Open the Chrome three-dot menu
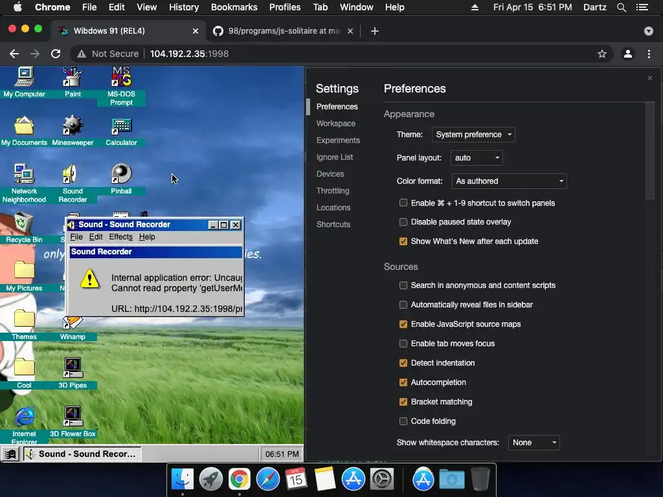Image resolution: width=663 pixels, height=497 pixels. tap(649, 54)
